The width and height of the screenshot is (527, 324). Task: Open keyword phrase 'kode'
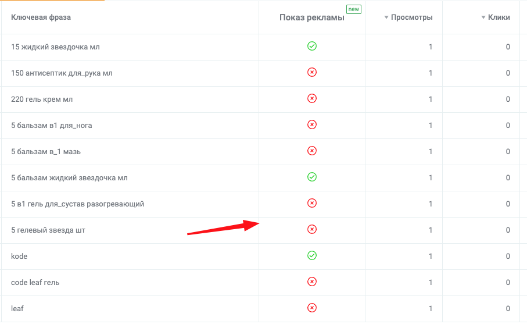pos(19,257)
